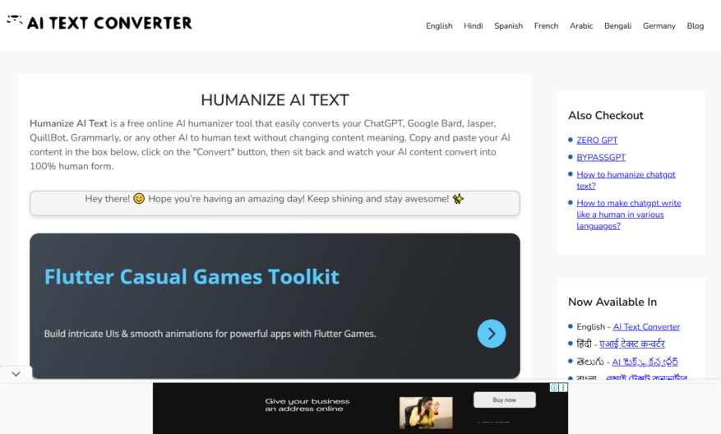Open the Hindi converter link in sidebar

pos(631,344)
